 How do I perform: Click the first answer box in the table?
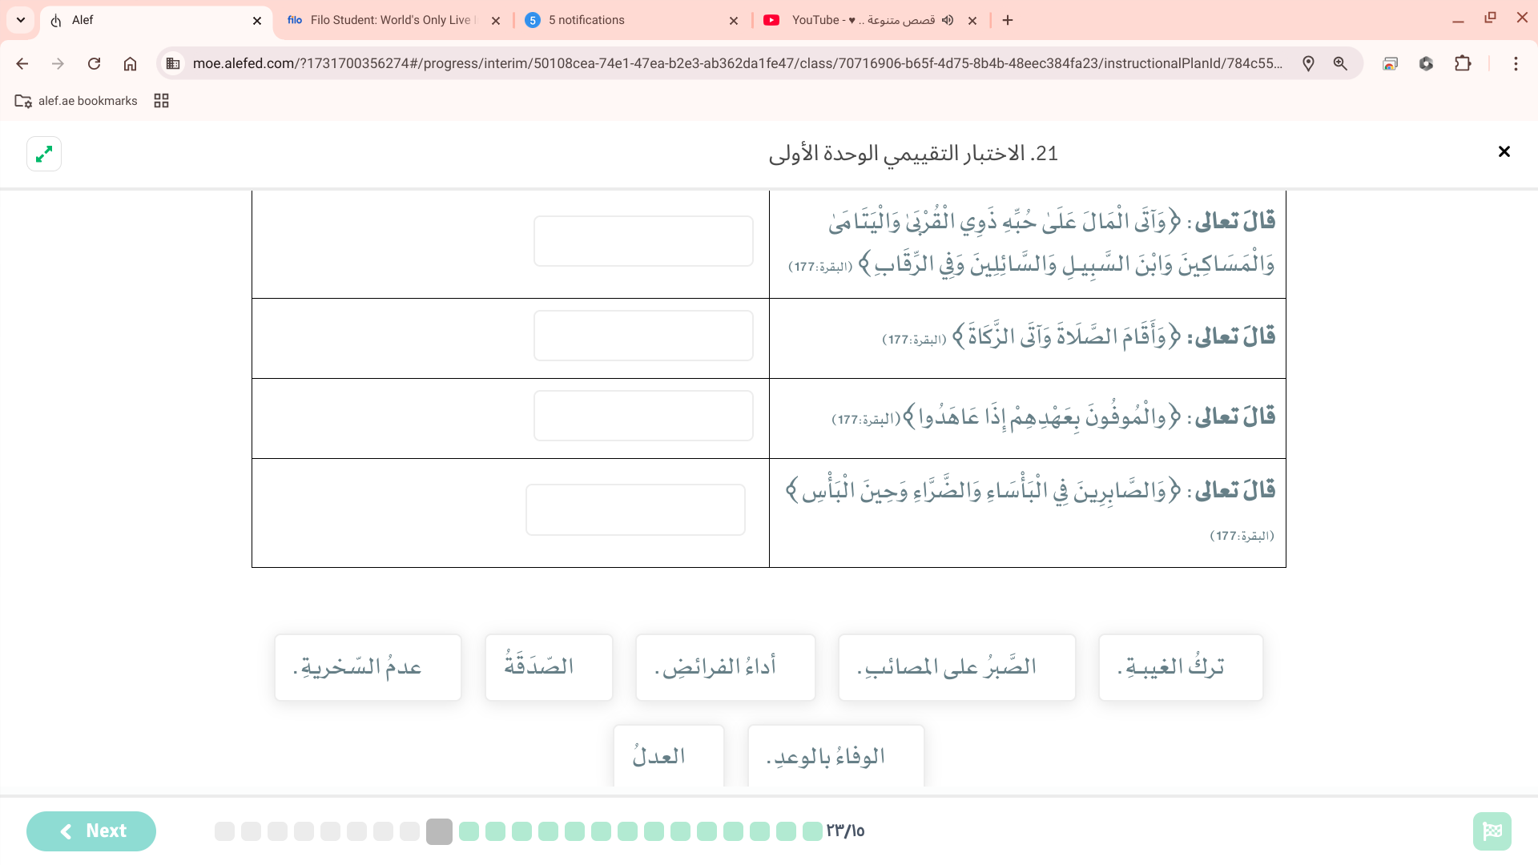pyautogui.click(x=643, y=241)
